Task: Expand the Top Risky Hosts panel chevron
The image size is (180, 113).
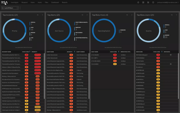Action: pyautogui.click(x=132, y=15)
